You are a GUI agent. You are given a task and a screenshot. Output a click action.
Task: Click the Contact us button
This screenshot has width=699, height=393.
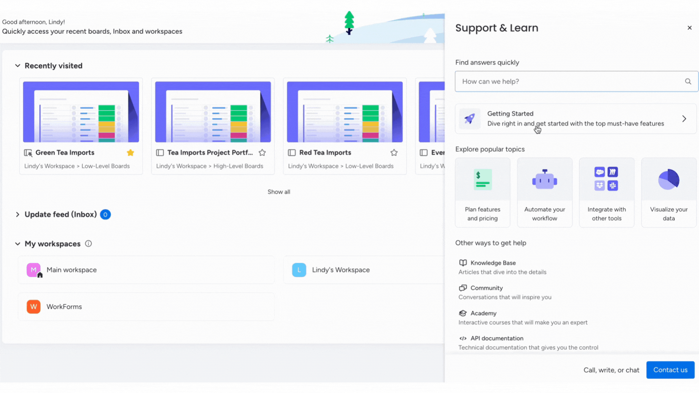click(x=670, y=369)
